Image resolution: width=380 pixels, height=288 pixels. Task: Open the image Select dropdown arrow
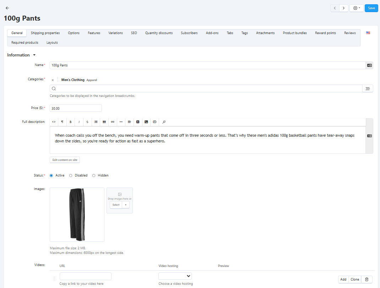tap(125, 205)
